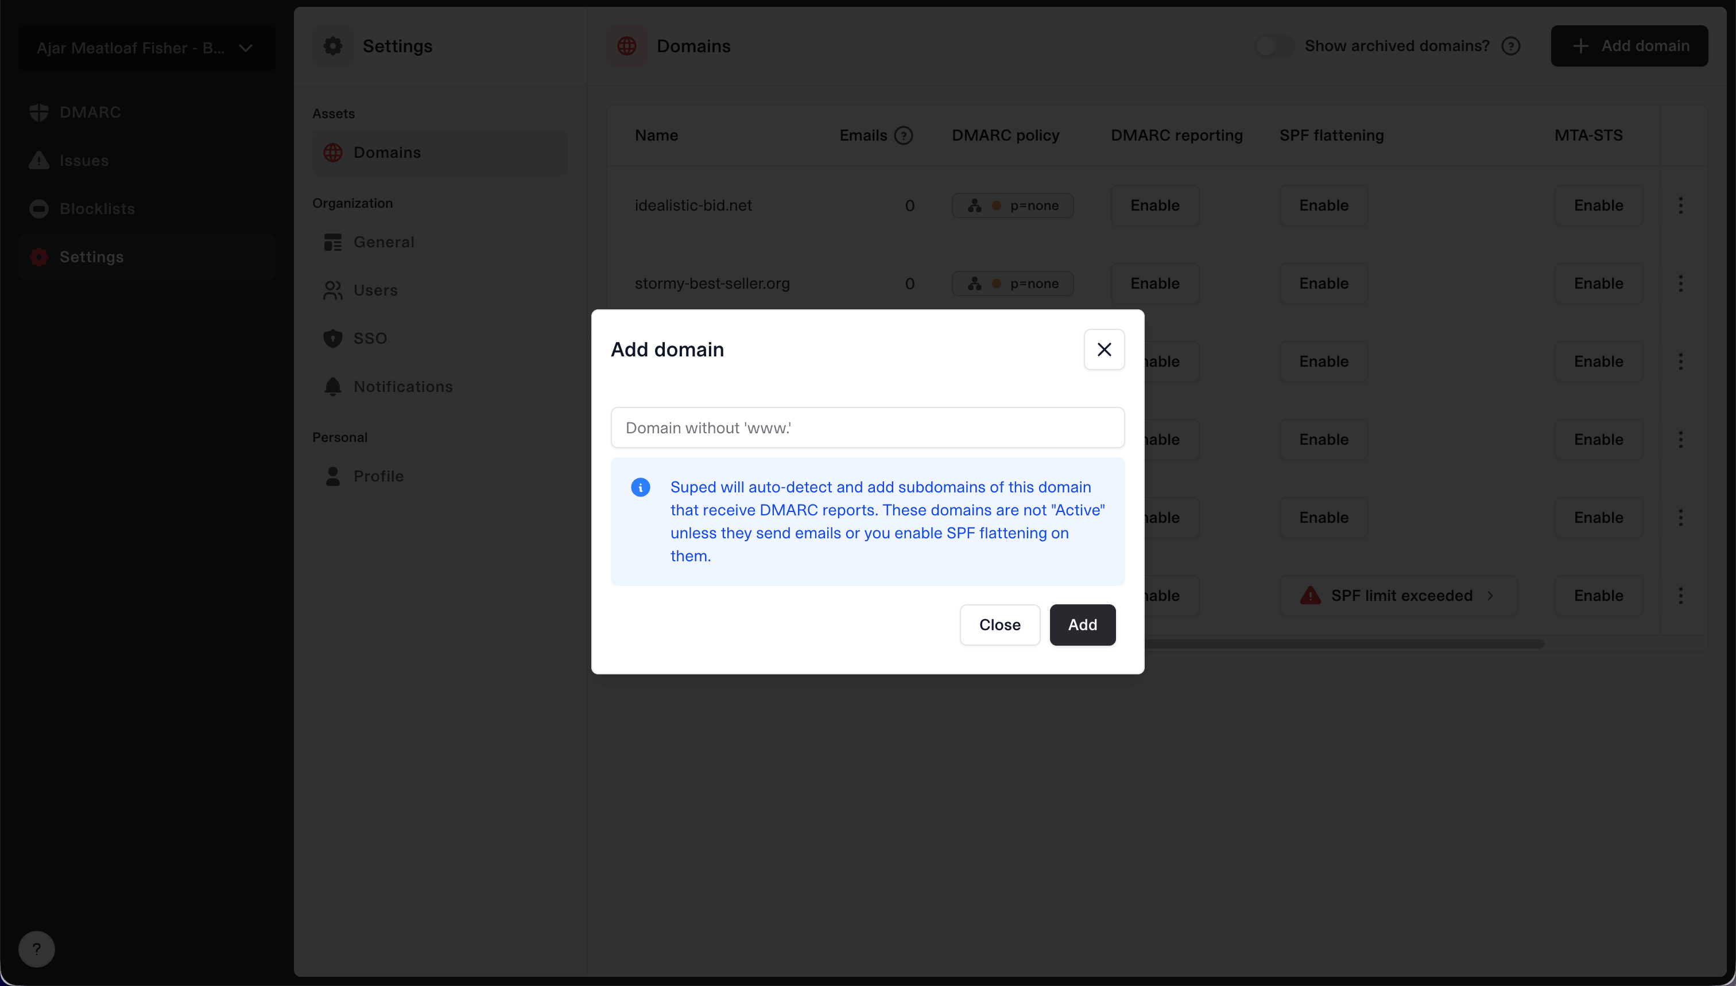Open the question mark help bubble
The height and width of the screenshot is (986, 1736).
pyautogui.click(x=37, y=949)
